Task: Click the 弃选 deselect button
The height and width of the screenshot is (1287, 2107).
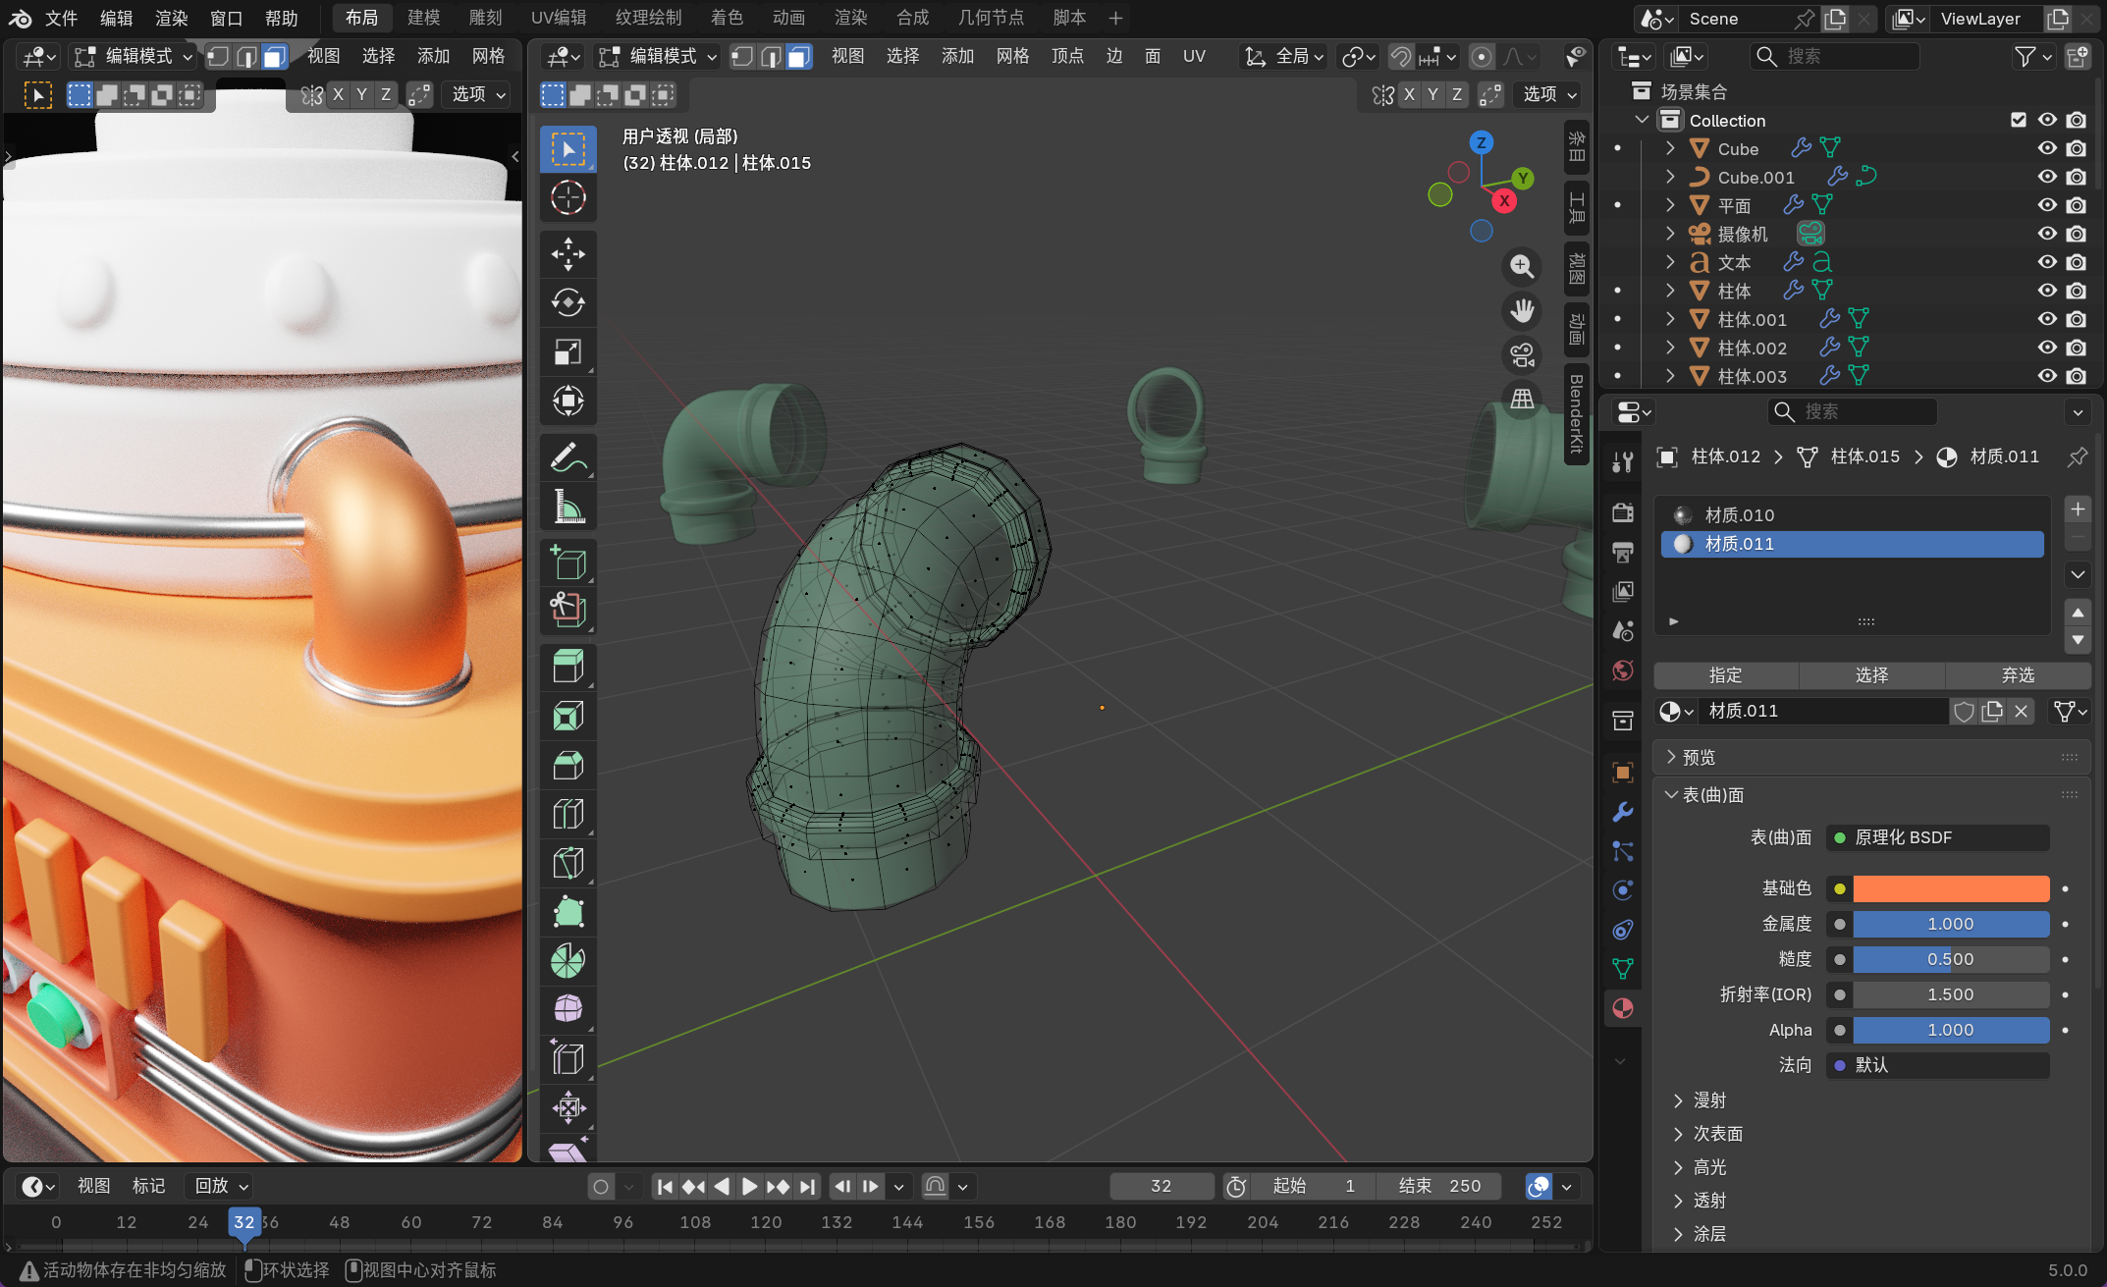Action: (x=2018, y=675)
